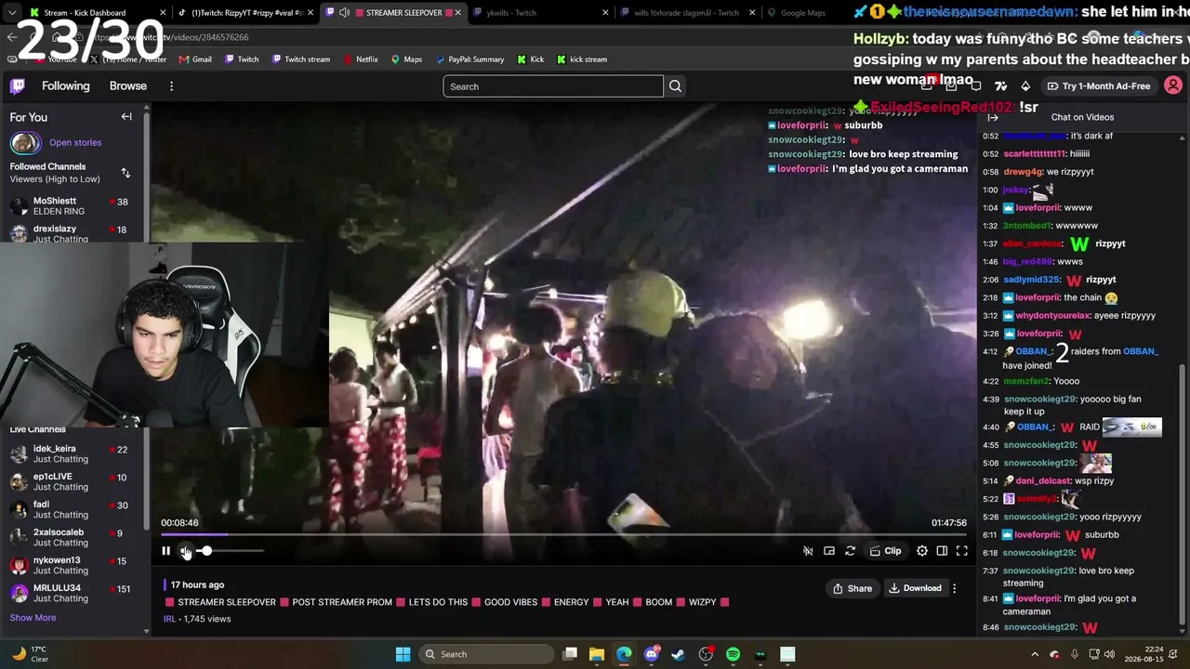The height and width of the screenshot is (669, 1190).
Task: Submit search with magnifier button
Action: pos(676,86)
